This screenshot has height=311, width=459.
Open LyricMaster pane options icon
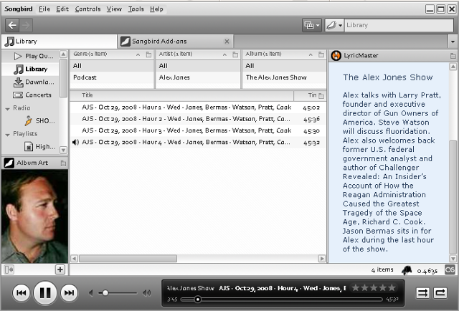[x=453, y=56]
